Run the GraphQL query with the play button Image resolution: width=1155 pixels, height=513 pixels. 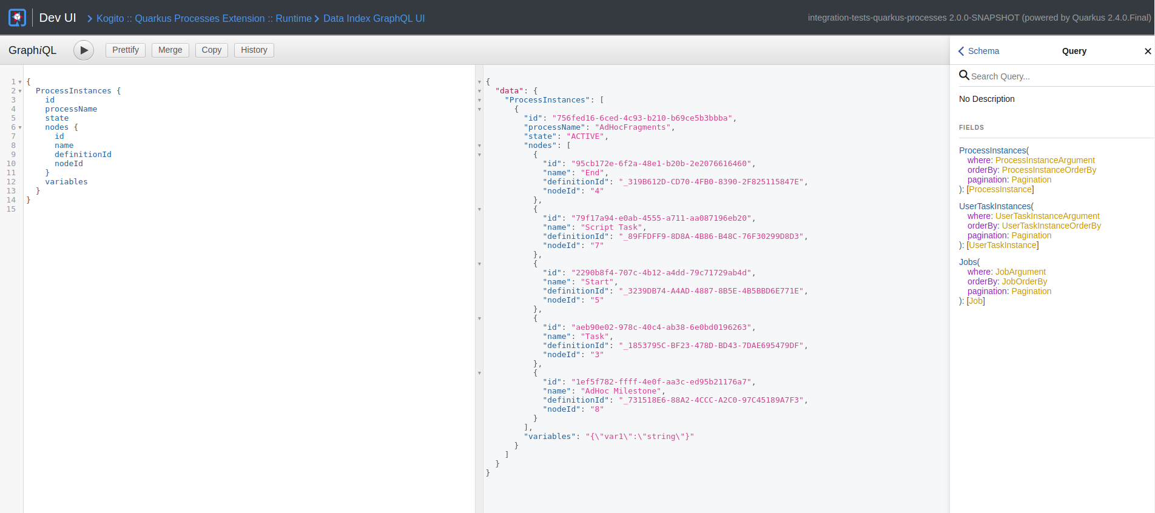tap(84, 50)
